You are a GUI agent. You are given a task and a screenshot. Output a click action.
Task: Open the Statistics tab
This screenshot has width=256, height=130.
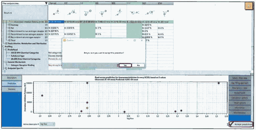coord(12,89)
